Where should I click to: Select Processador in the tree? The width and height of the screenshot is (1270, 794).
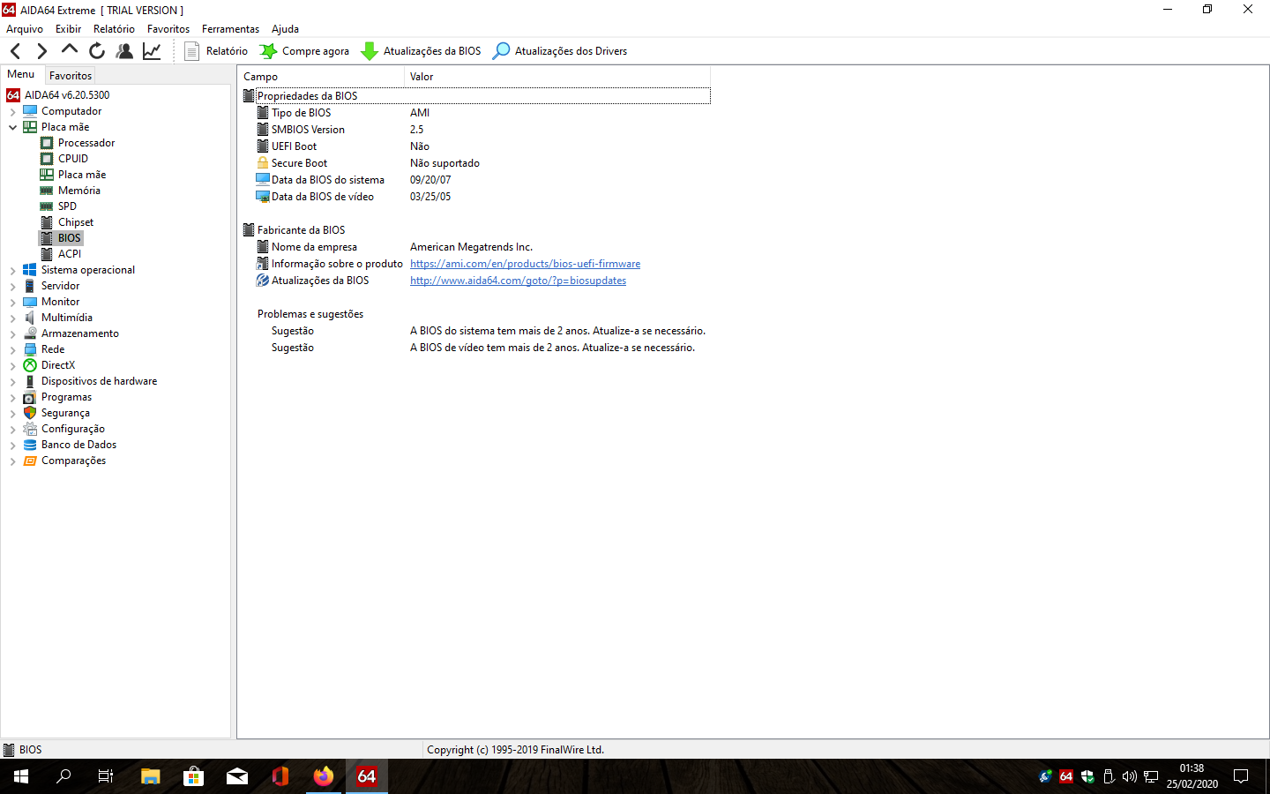[86, 143]
